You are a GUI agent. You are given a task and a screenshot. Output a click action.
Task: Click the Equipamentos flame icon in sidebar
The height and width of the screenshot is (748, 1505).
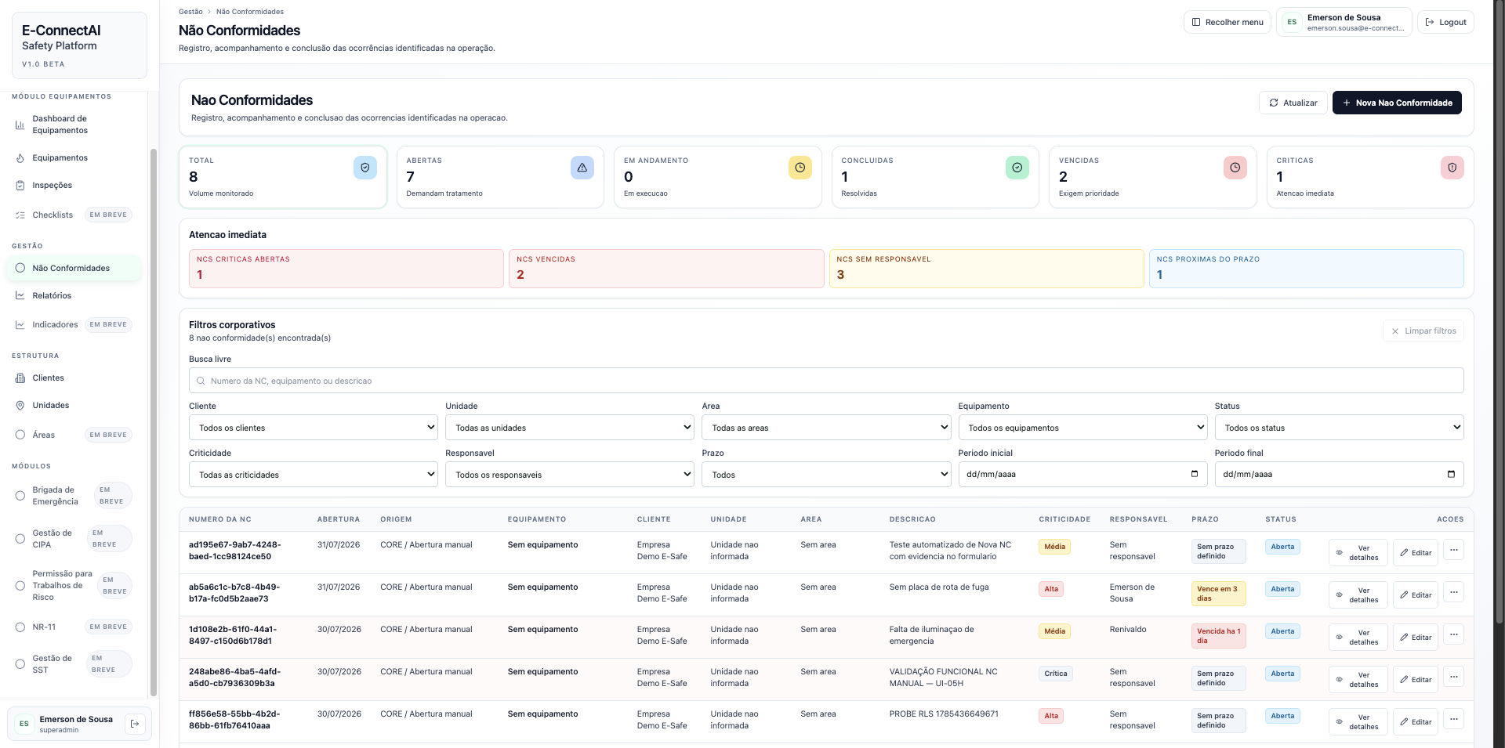tap(20, 158)
